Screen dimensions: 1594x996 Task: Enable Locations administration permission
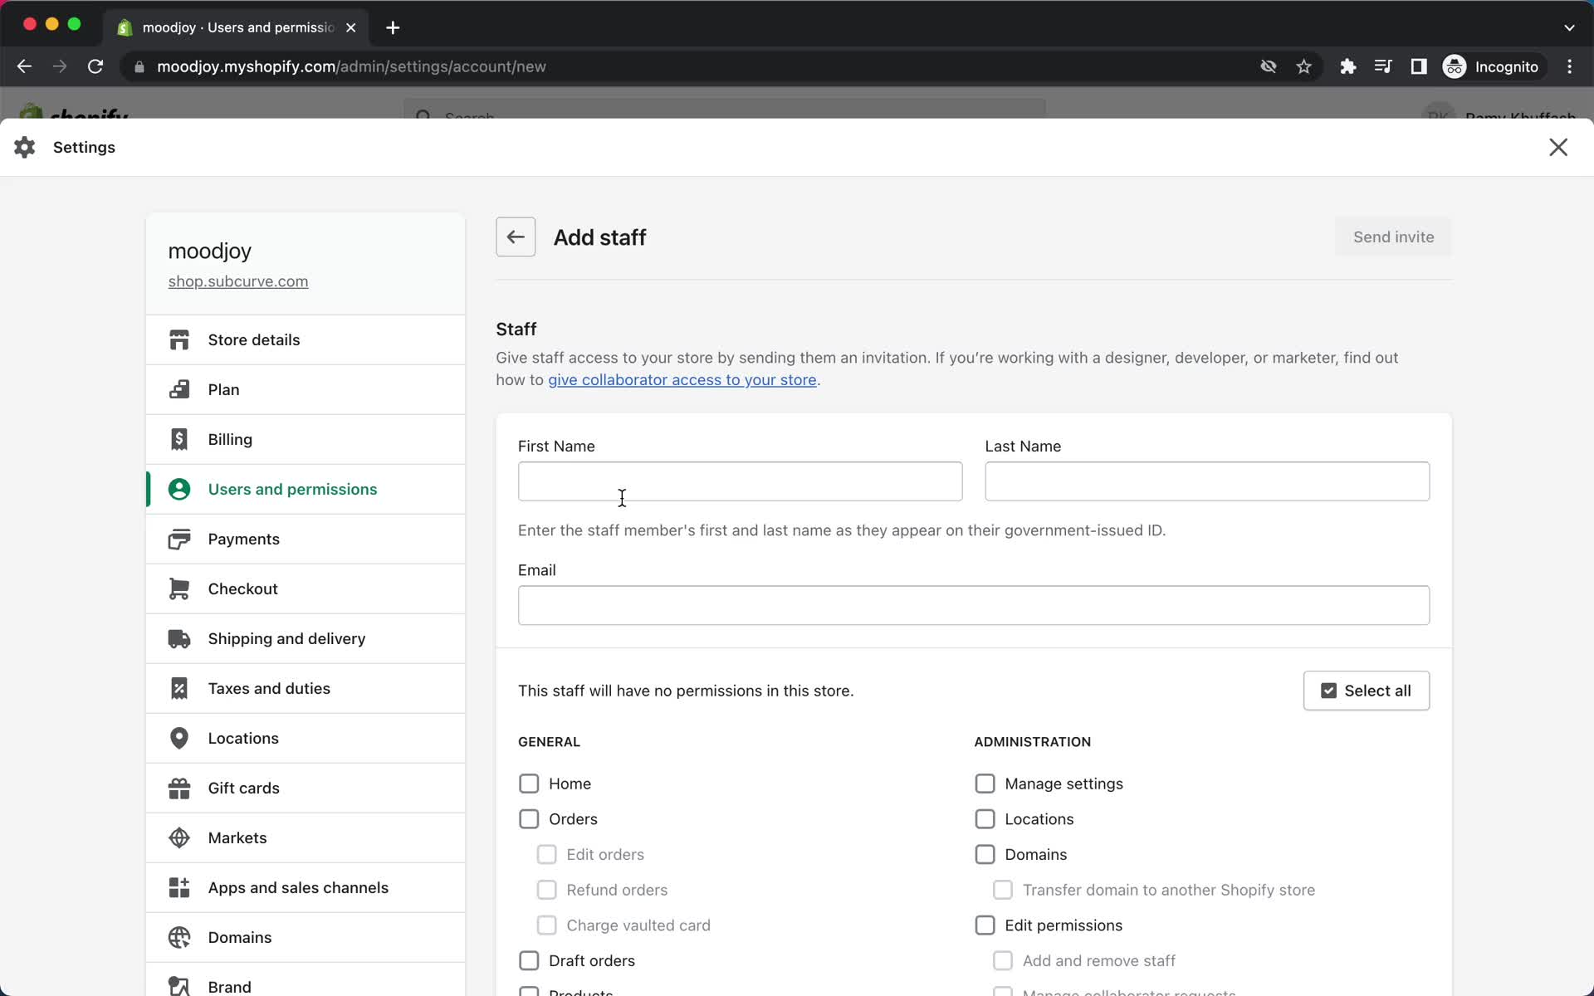[985, 819]
